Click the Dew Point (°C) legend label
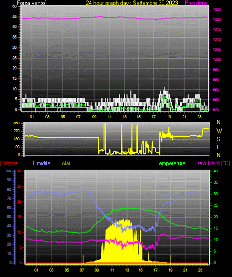The image size is (232, 277). 213,163
